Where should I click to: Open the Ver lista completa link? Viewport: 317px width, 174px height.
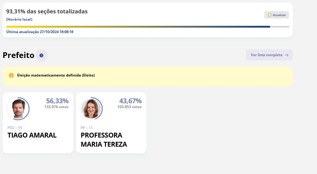click(269, 55)
